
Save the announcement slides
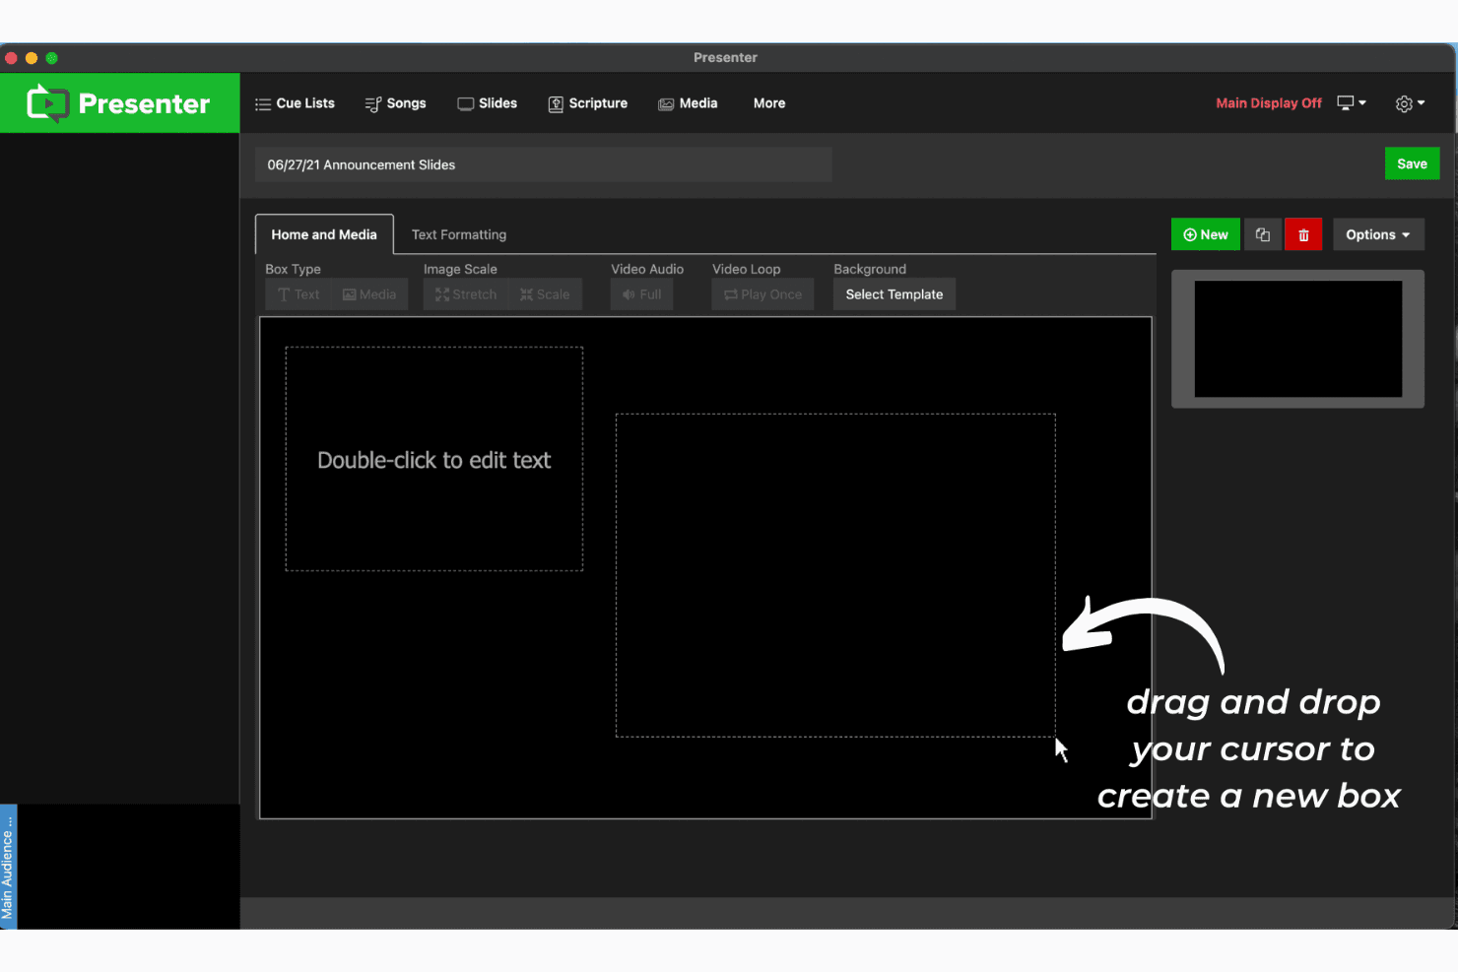point(1412,164)
